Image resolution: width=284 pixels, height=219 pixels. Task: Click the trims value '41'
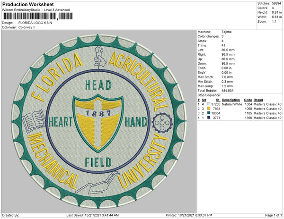pyautogui.click(x=223, y=45)
